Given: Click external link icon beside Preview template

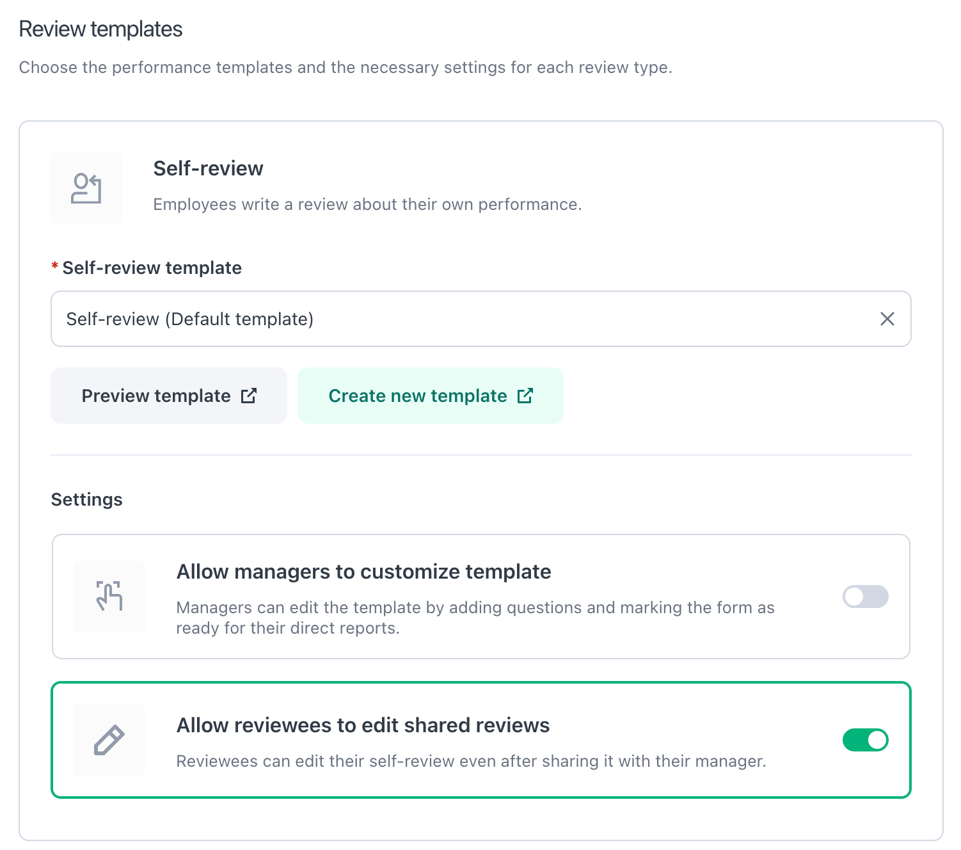Looking at the screenshot, I should click(249, 396).
